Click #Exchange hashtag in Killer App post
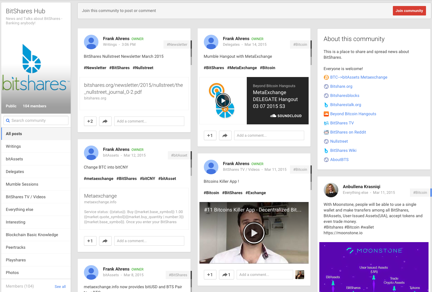432x292 pixels. (x=256, y=193)
